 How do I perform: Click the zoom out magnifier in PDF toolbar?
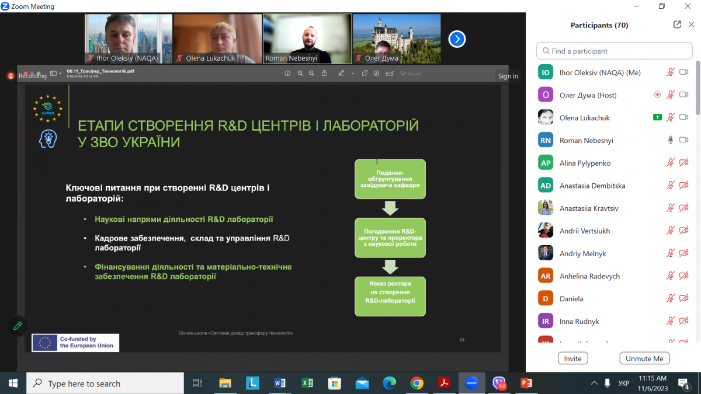[x=300, y=74]
